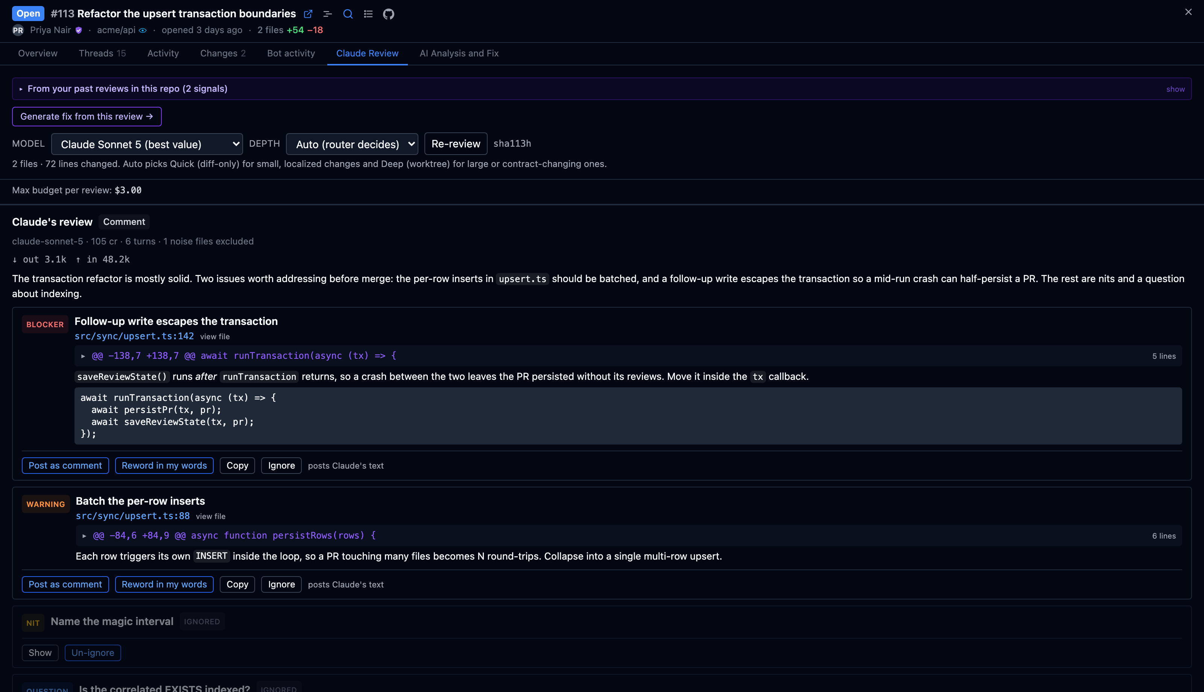
Task: Click the search magnifier icon in header
Action: tap(348, 14)
